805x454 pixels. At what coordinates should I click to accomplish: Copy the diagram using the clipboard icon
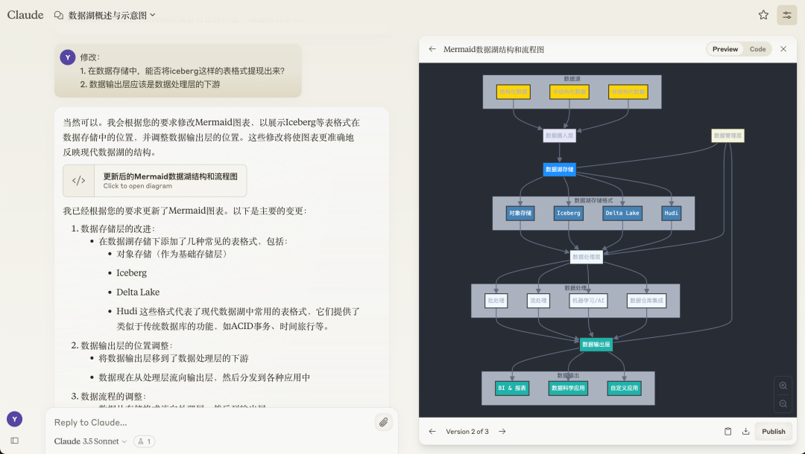728,431
